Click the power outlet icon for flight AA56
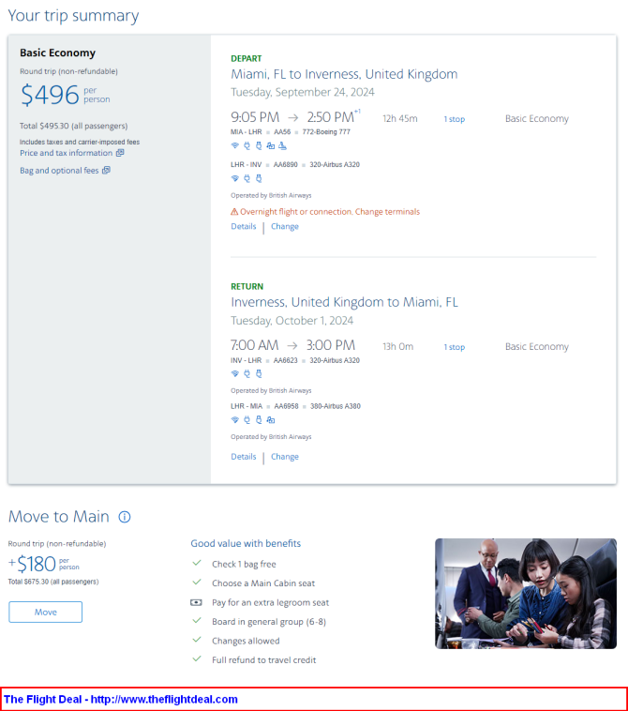 click(x=247, y=145)
